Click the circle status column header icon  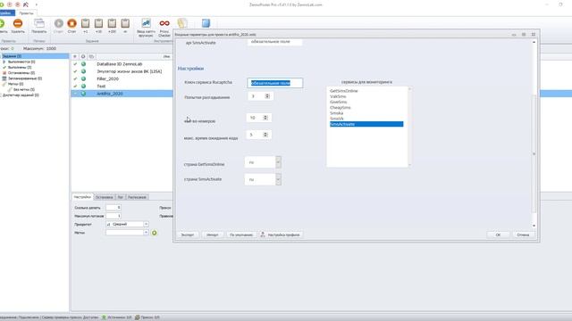click(83, 56)
